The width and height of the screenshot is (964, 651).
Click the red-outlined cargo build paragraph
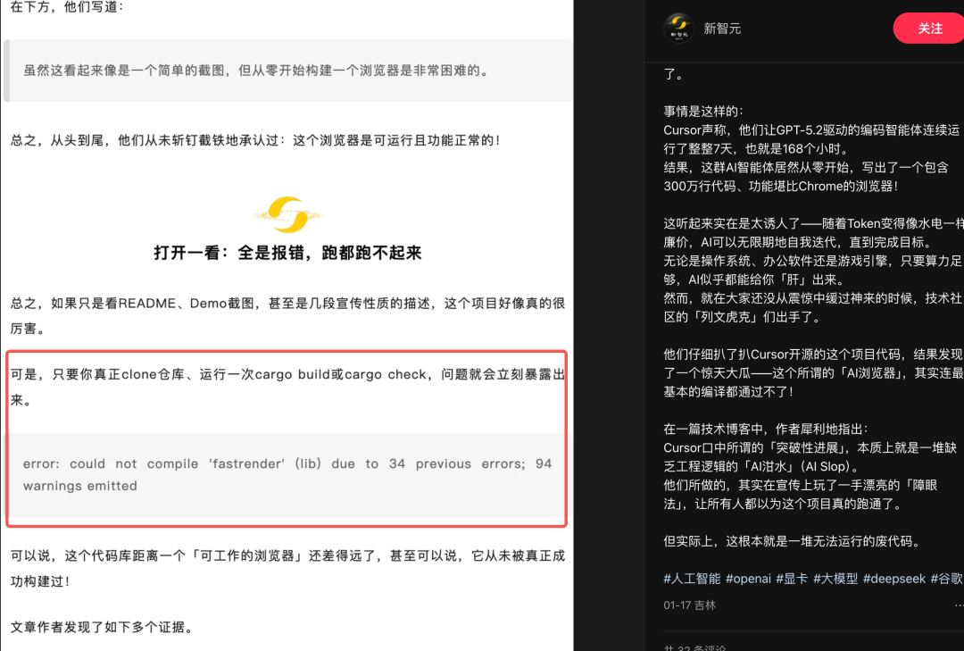[x=286, y=384]
